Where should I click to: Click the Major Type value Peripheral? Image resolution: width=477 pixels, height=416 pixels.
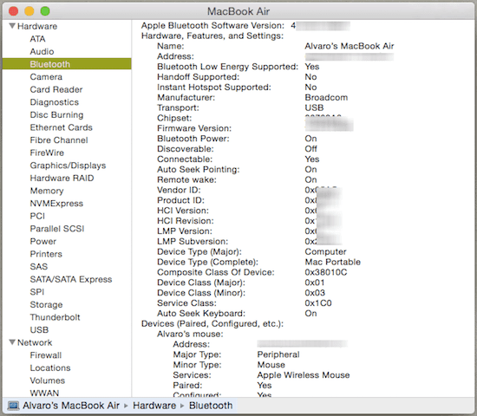click(x=278, y=354)
